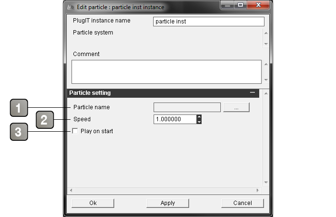
Task: Click Comment box scroll down arrow
Action: 266,80
